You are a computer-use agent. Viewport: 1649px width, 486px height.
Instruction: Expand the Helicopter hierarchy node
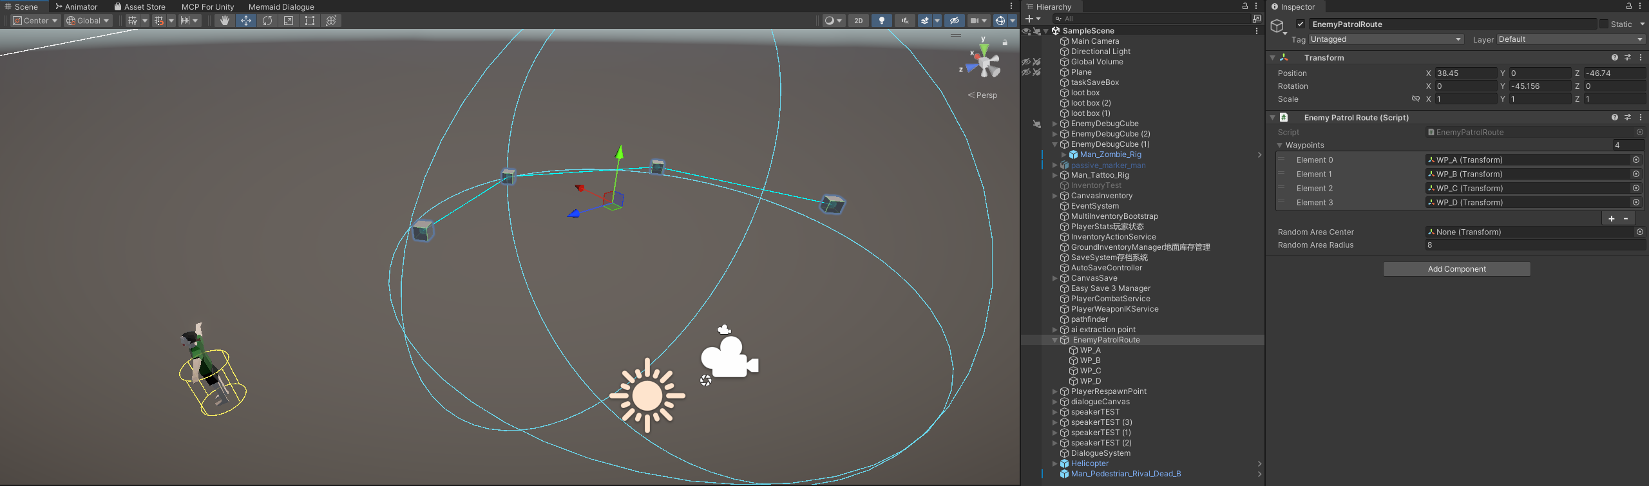(1054, 463)
